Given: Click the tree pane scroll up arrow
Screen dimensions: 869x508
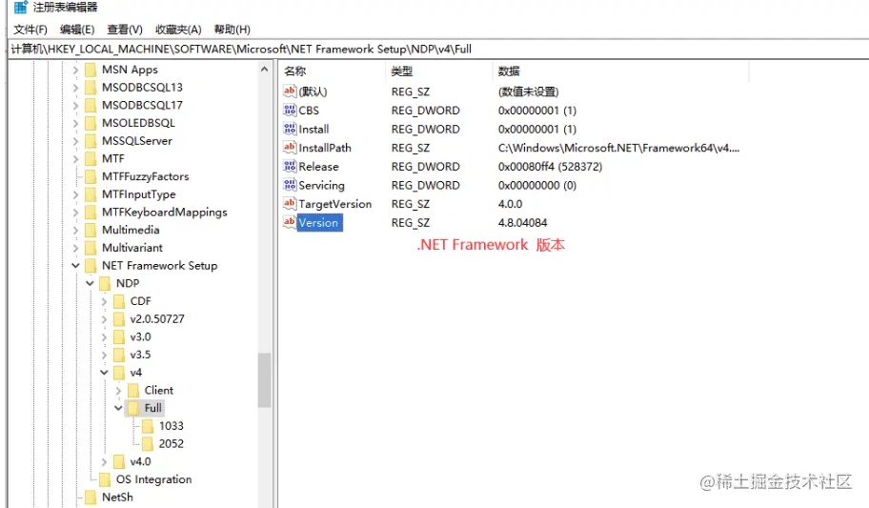Looking at the screenshot, I should point(264,70).
